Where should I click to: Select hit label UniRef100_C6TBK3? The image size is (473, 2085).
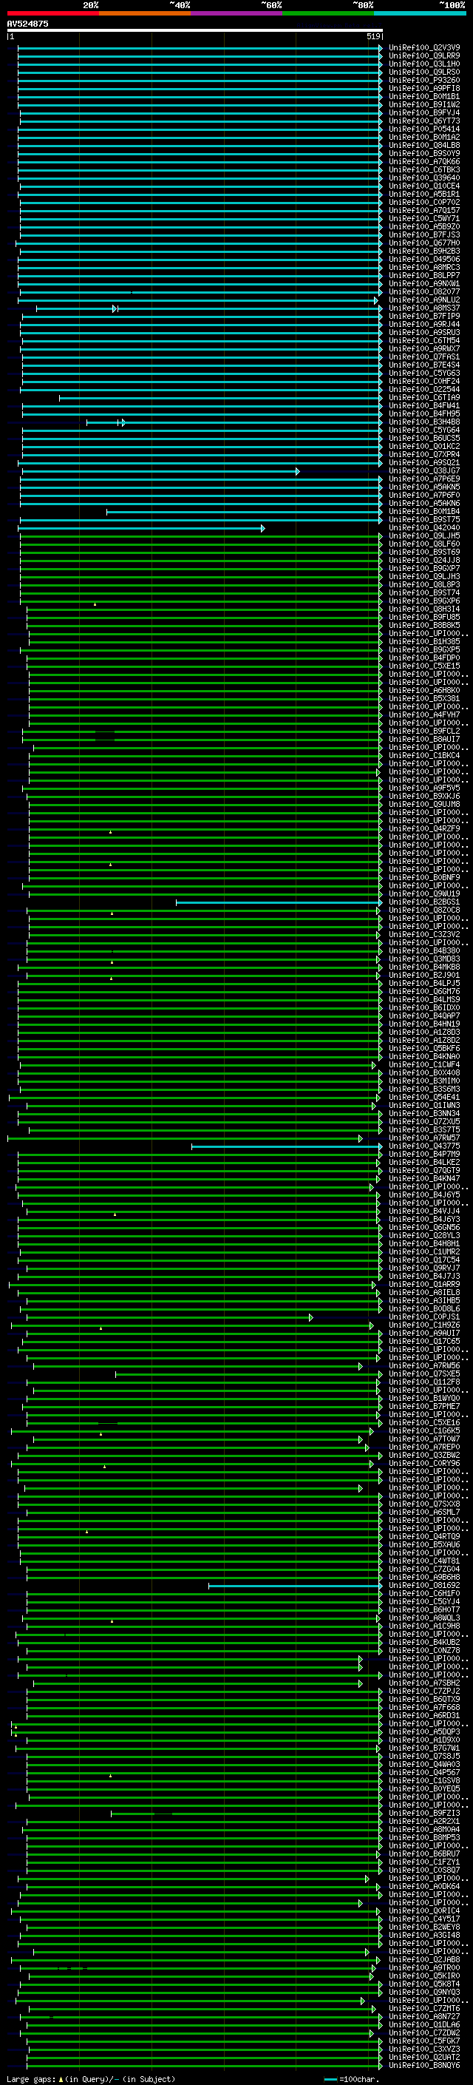pos(424,170)
